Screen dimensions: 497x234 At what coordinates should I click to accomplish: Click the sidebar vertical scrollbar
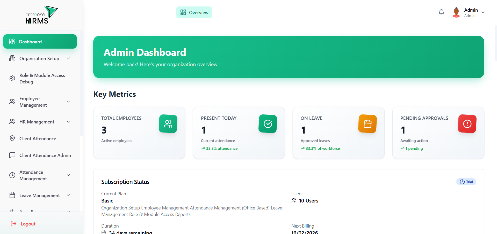[81, 83]
